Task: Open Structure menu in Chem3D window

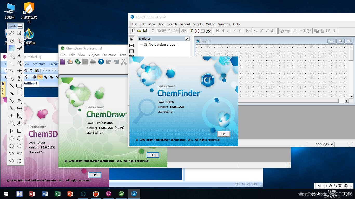Action: tap(39, 64)
